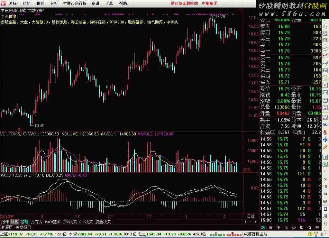Click the wave indicator sidebar icon
329x238 pixels.
(x=325, y=117)
